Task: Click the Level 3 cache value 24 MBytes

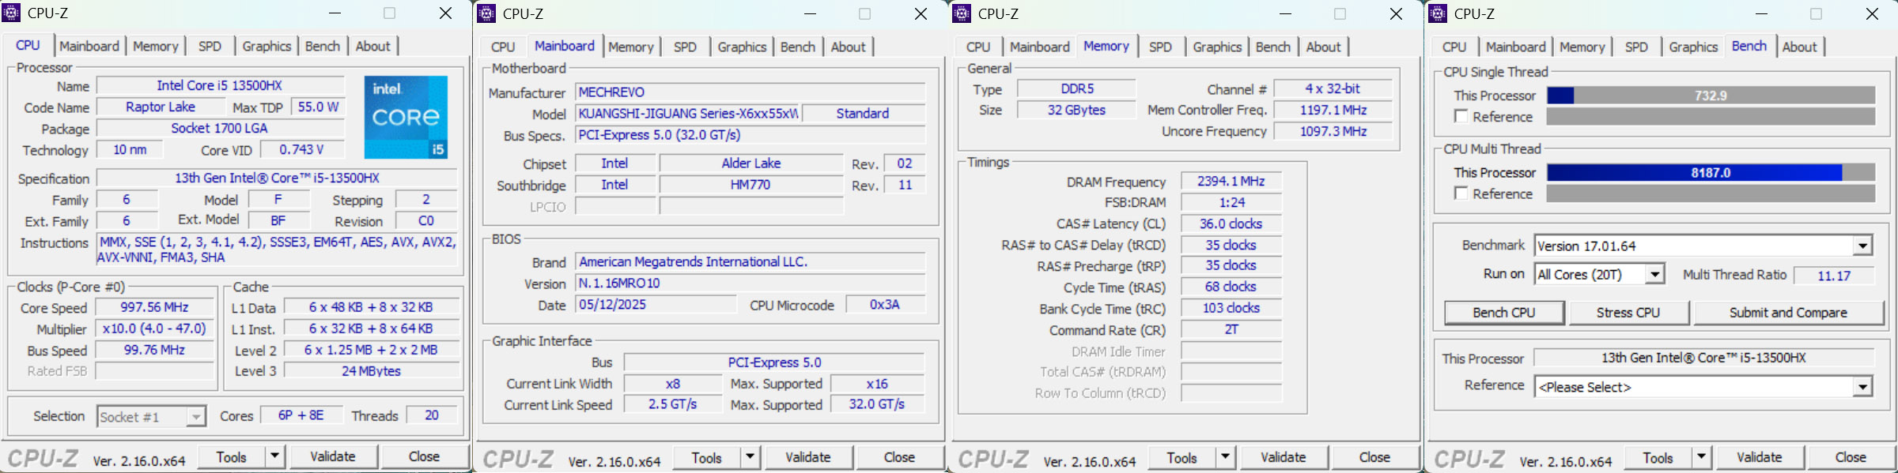Action: [x=371, y=371]
